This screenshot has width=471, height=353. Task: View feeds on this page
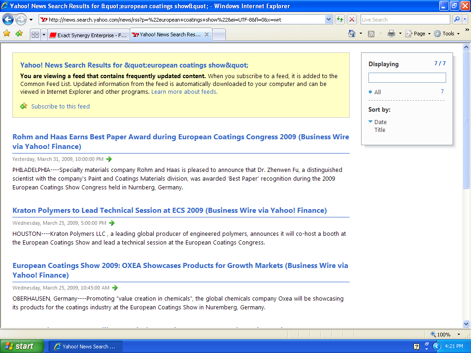[x=371, y=34]
